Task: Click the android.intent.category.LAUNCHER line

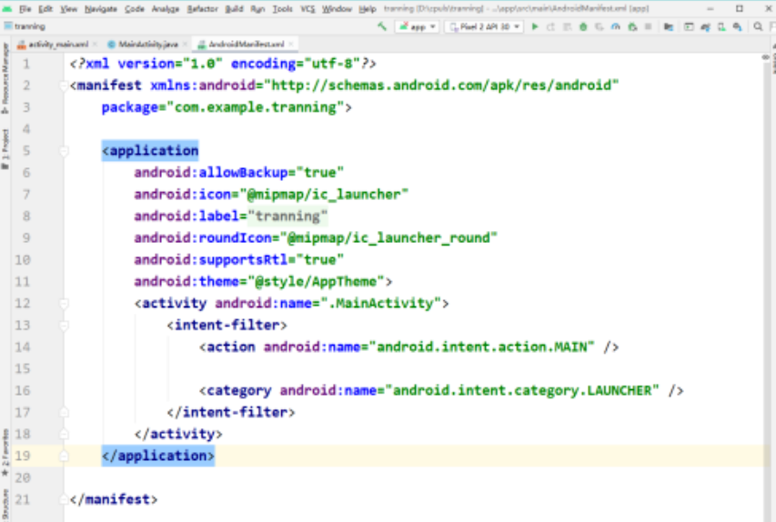Action: click(x=441, y=390)
